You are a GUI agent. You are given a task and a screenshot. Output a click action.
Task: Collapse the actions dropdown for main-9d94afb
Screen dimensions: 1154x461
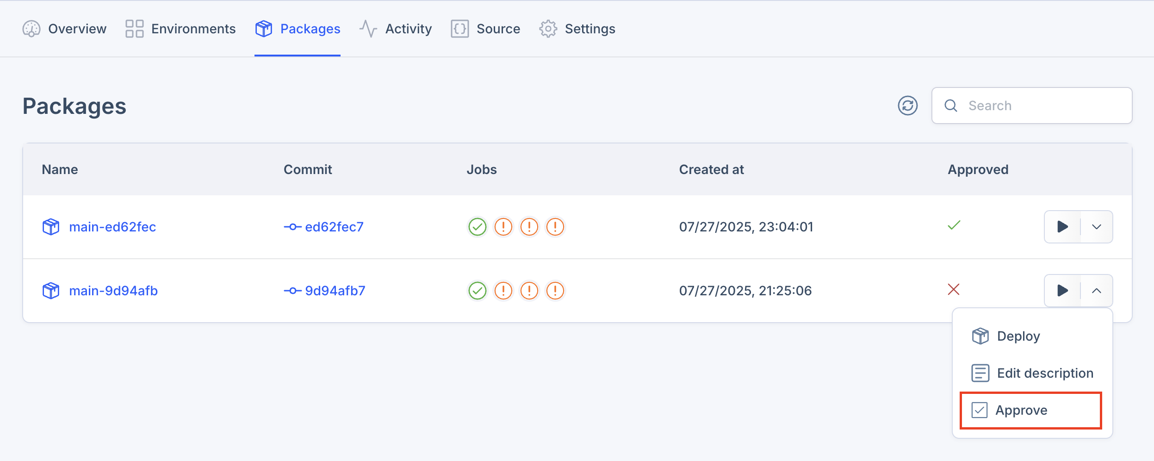pyautogui.click(x=1096, y=291)
